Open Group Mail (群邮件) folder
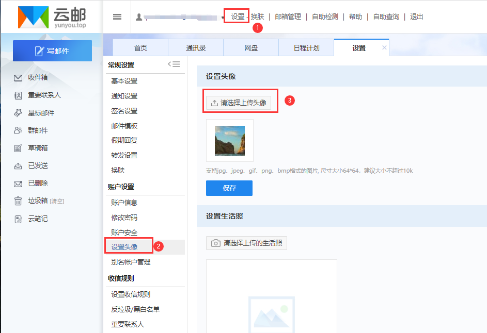 pyautogui.click(x=38, y=130)
